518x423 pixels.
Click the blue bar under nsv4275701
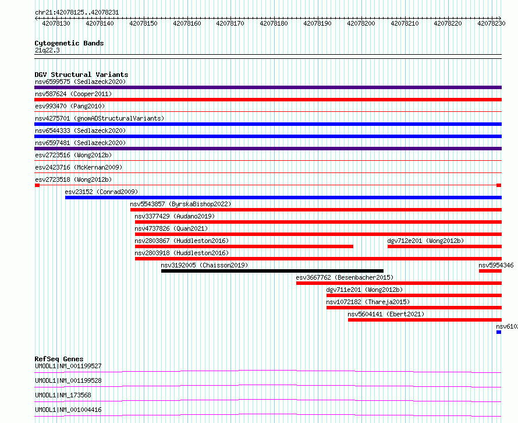tap(268, 124)
